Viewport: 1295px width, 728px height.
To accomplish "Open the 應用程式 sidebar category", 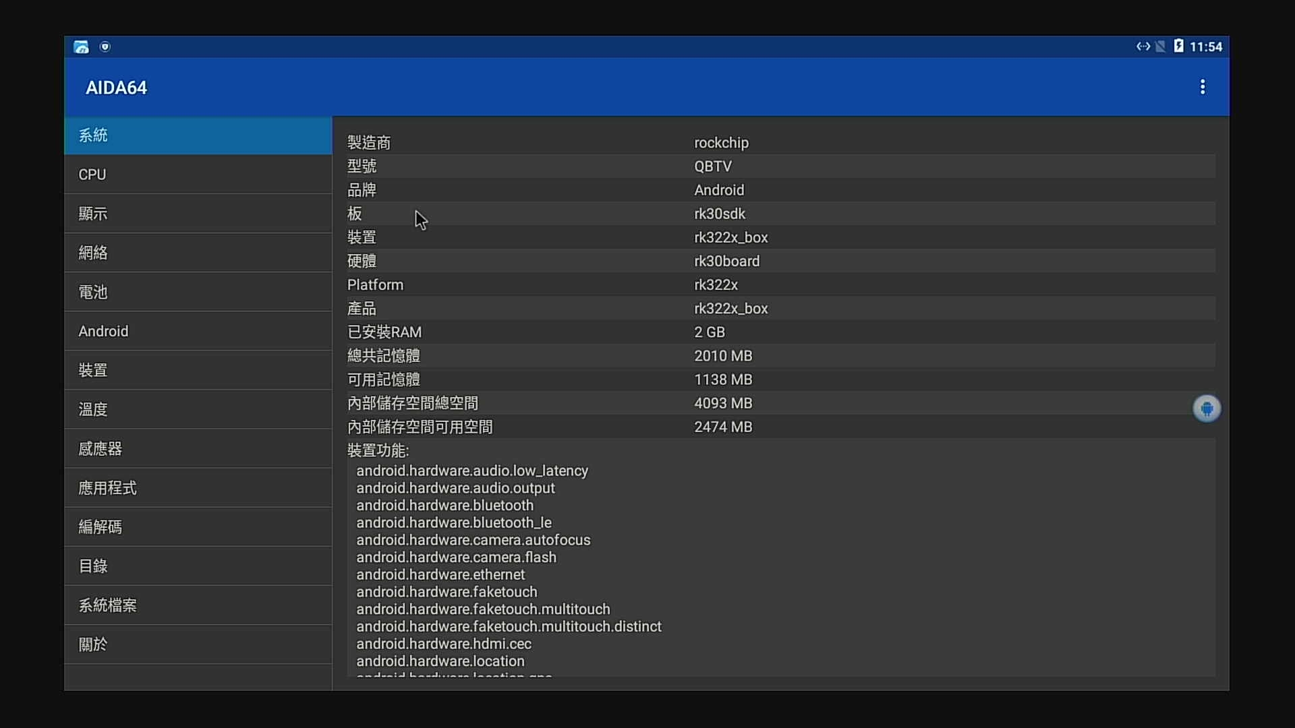I will (x=198, y=487).
